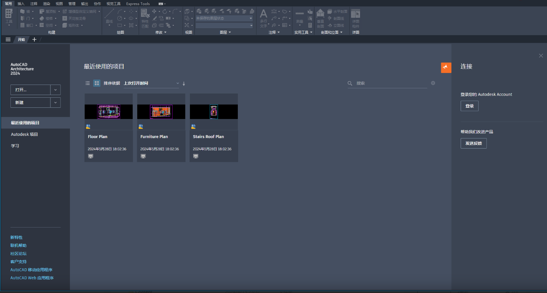Click the 垂直剖面 (Vertical Section) icon
The width and height of the screenshot is (547, 293).
click(320, 13)
